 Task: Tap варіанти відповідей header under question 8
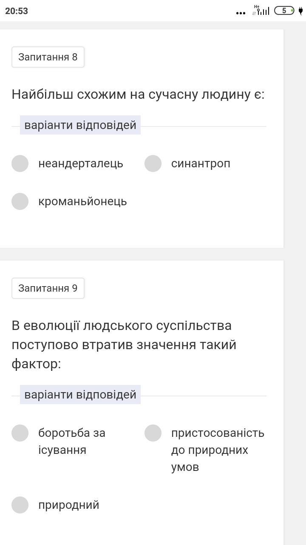click(x=80, y=125)
